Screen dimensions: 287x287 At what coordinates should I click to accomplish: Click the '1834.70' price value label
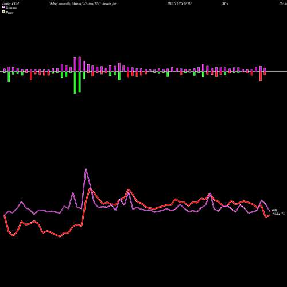tap(278, 214)
